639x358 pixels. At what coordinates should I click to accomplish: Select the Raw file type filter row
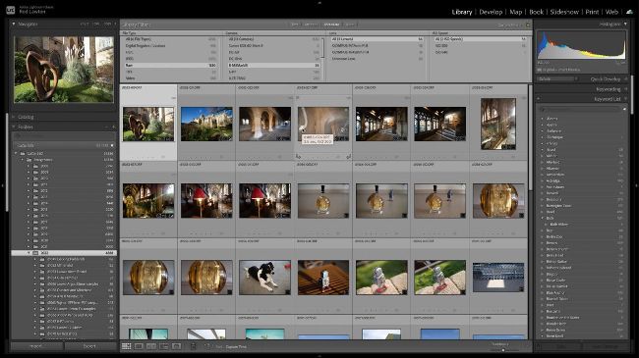pyautogui.click(x=171, y=65)
